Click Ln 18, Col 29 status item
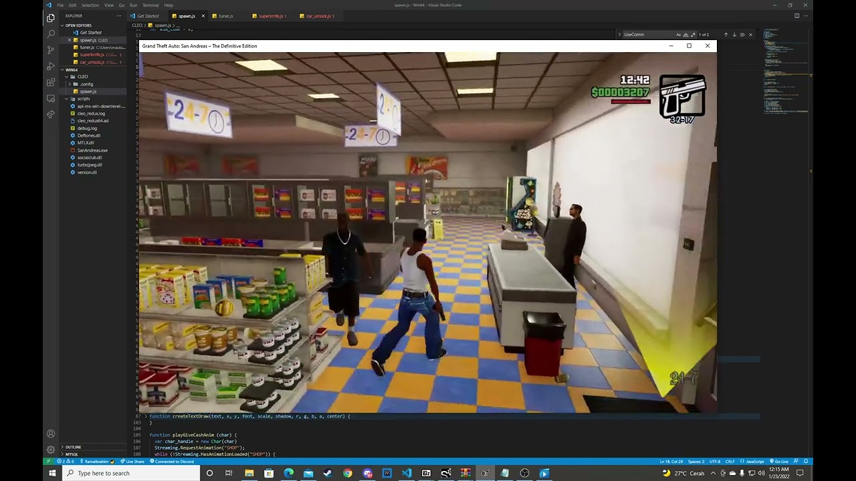The width and height of the screenshot is (856, 481). point(671,462)
